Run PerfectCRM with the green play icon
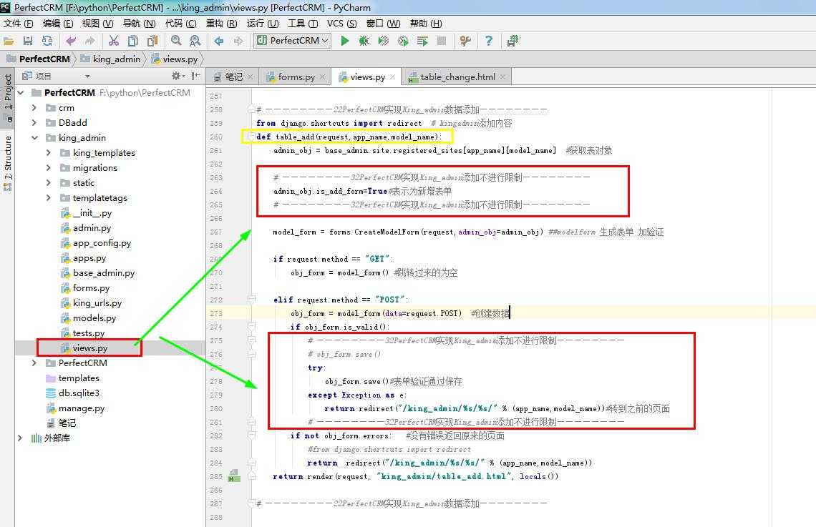The width and height of the screenshot is (816, 527). coord(344,41)
